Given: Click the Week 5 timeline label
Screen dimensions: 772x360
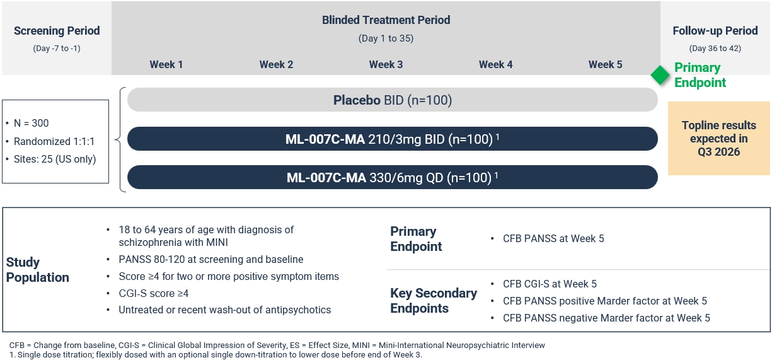Looking at the screenshot, I should [605, 64].
